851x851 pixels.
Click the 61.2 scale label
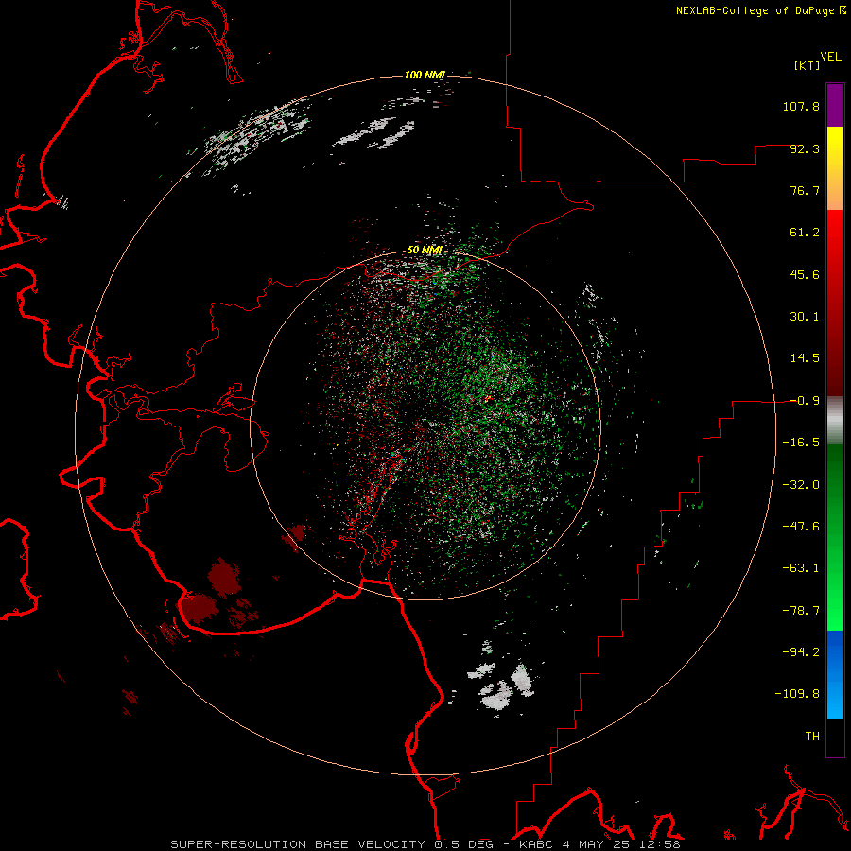click(x=805, y=233)
